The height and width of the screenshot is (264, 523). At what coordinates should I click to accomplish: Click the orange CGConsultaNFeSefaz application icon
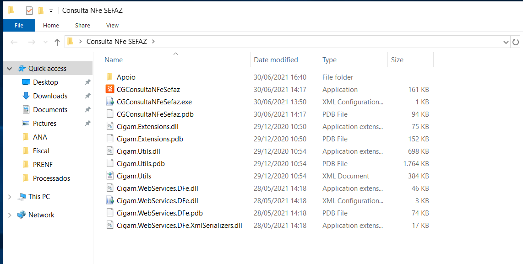109,90
